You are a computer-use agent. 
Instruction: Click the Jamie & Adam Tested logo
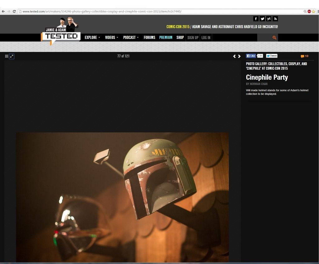pyautogui.click(x=61, y=31)
